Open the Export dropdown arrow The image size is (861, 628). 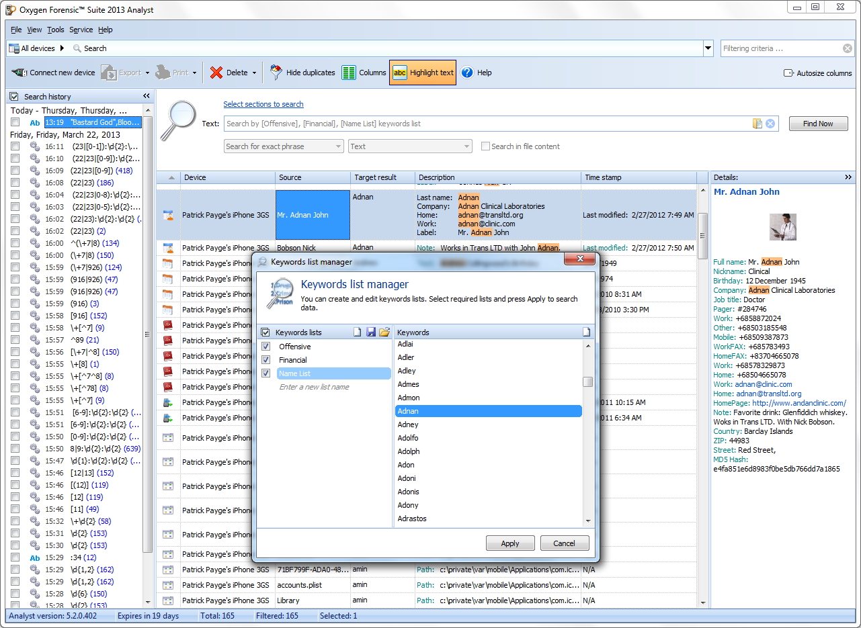[x=148, y=73]
